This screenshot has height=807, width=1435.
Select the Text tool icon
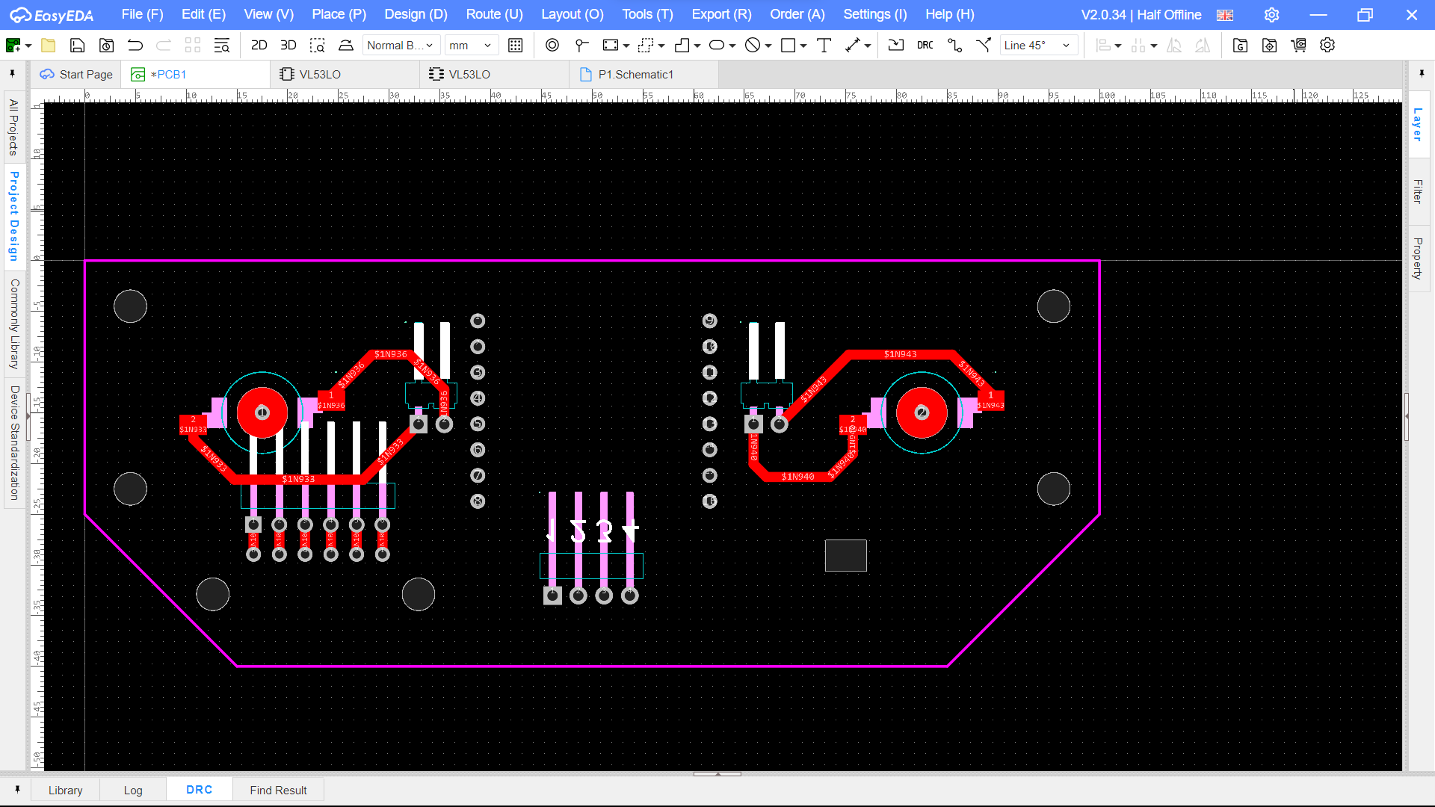tap(824, 46)
